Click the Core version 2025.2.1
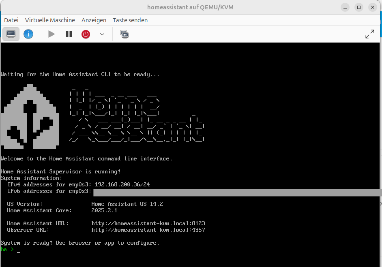This screenshot has width=382, height=267. point(104,210)
